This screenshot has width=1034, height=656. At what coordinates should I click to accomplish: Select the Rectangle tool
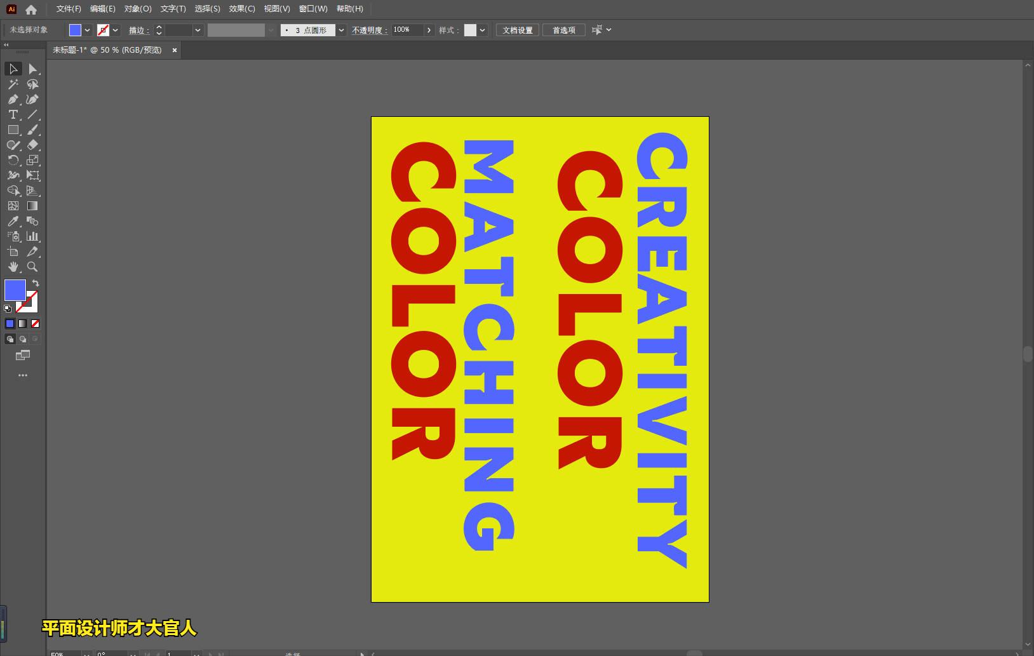click(x=13, y=130)
